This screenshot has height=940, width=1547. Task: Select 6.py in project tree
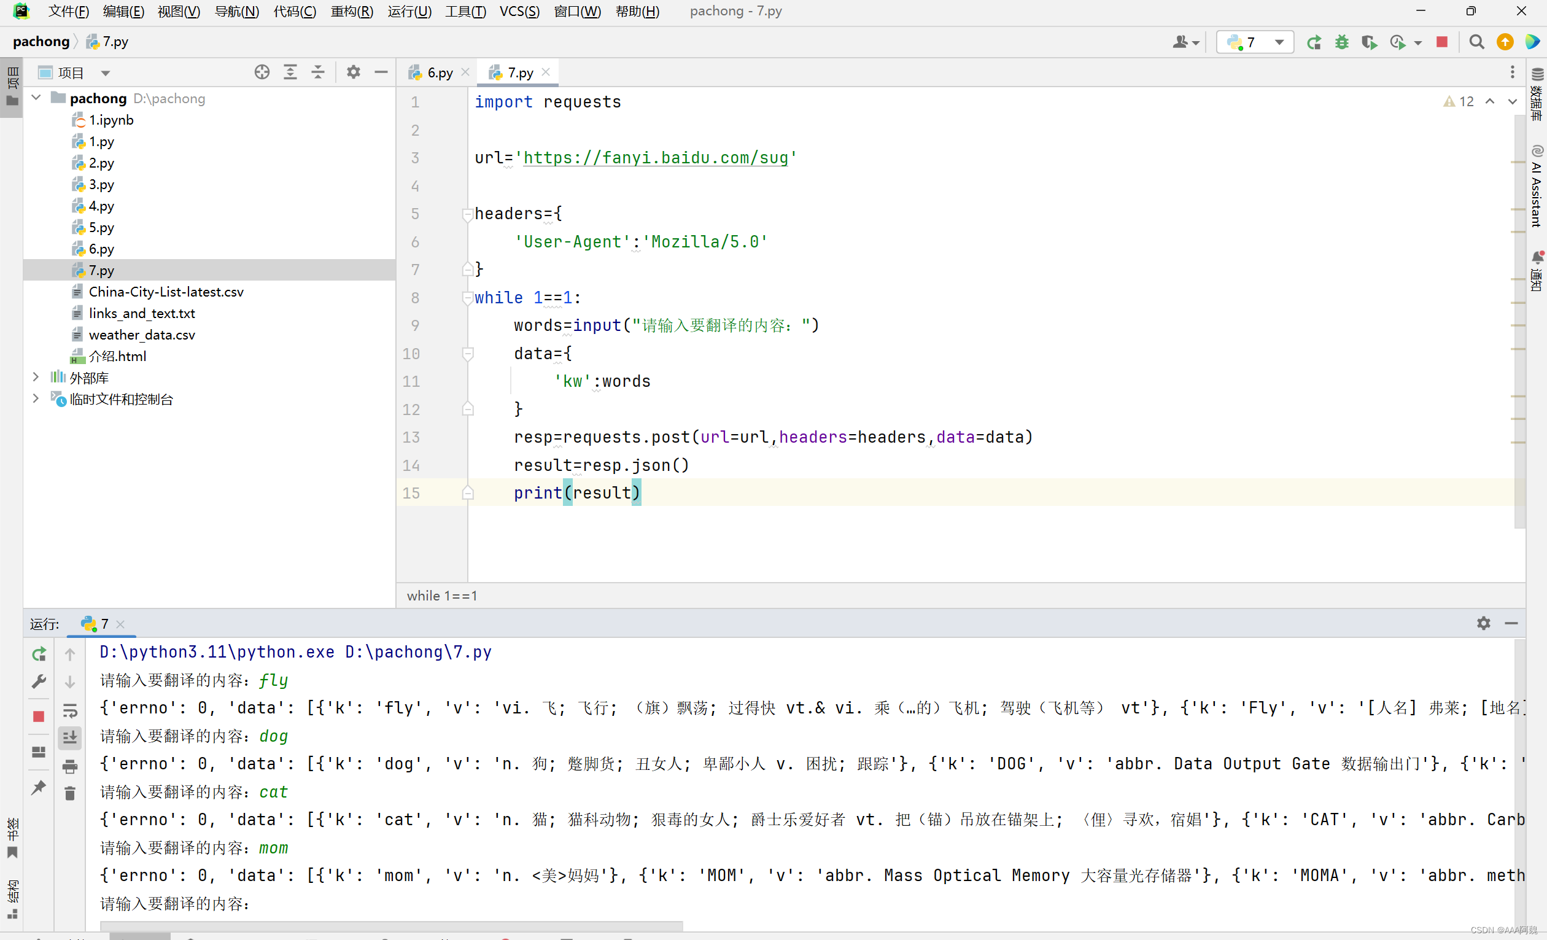click(x=101, y=249)
